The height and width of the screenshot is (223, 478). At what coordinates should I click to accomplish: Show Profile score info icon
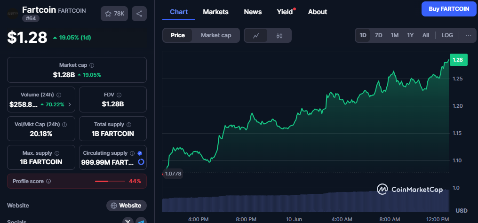click(x=48, y=181)
